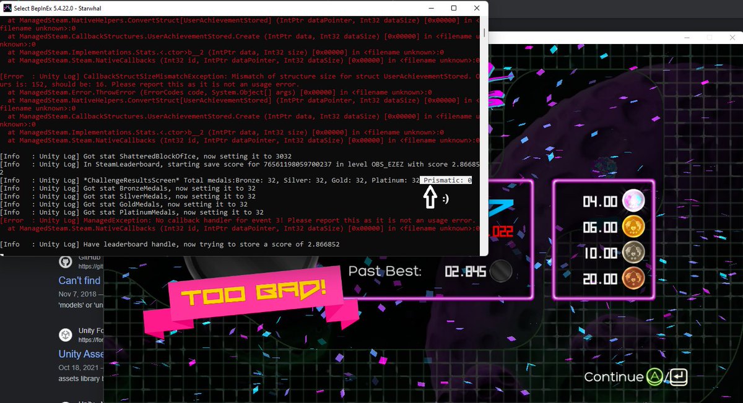Image resolution: width=743 pixels, height=403 pixels.
Task: Click the ShatteredBlockOfIce stat log line
Action: pyautogui.click(x=146, y=156)
